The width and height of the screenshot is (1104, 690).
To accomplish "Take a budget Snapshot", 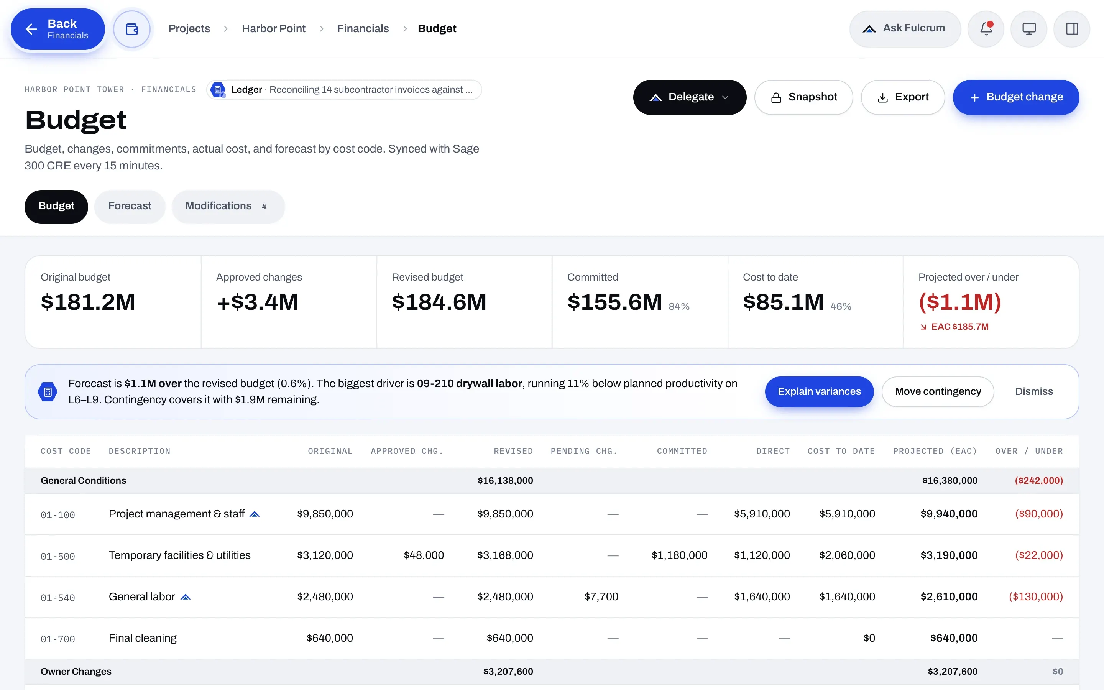I will pos(803,97).
